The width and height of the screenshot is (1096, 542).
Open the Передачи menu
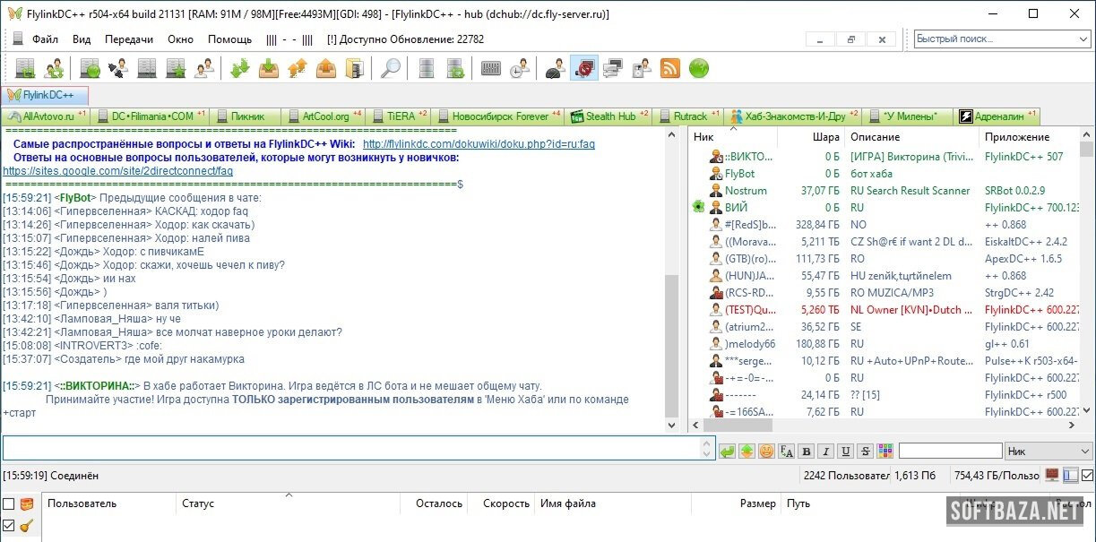pyautogui.click(x=129, y=39)
